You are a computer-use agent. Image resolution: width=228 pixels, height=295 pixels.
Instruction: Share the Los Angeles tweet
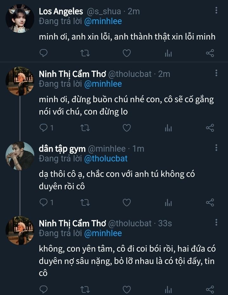pyautogui.click(x=210, y=53)
